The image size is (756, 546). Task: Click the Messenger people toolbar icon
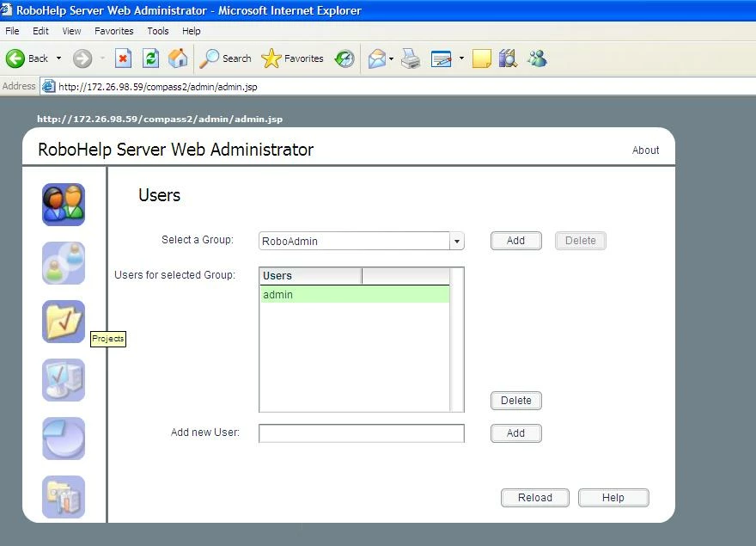point(537,58)
